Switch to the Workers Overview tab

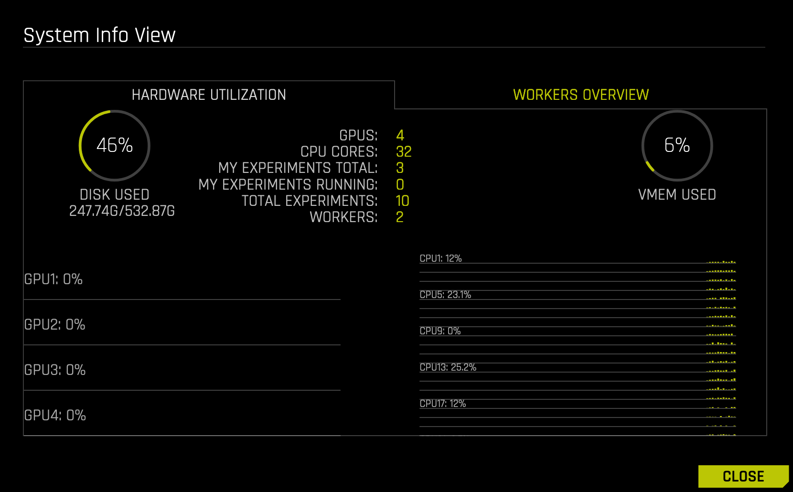pyautogui.click(x=580, y=94)
